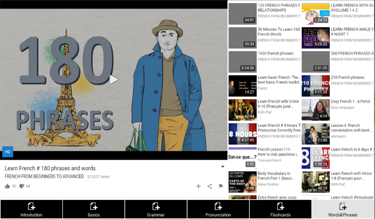Expand the video description dropdown arrow
375x219 pixels.
pyautogui.click(x=222, y=167)
